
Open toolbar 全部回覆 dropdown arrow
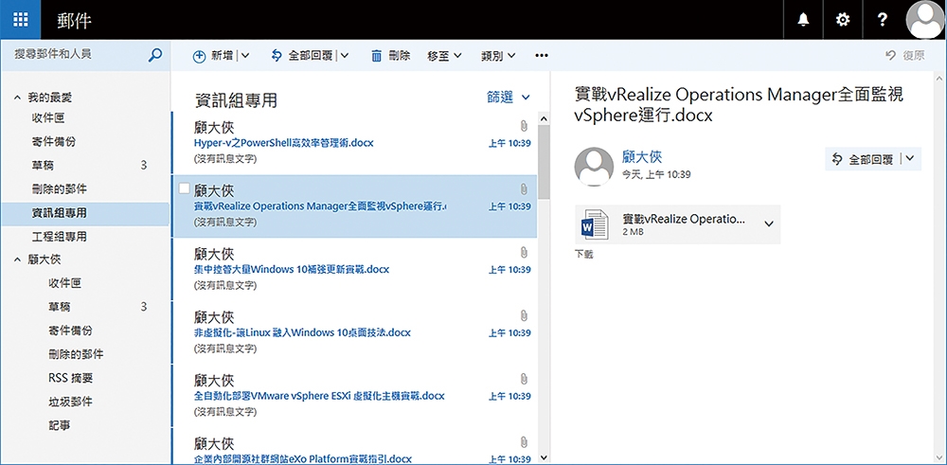point(344,56)
